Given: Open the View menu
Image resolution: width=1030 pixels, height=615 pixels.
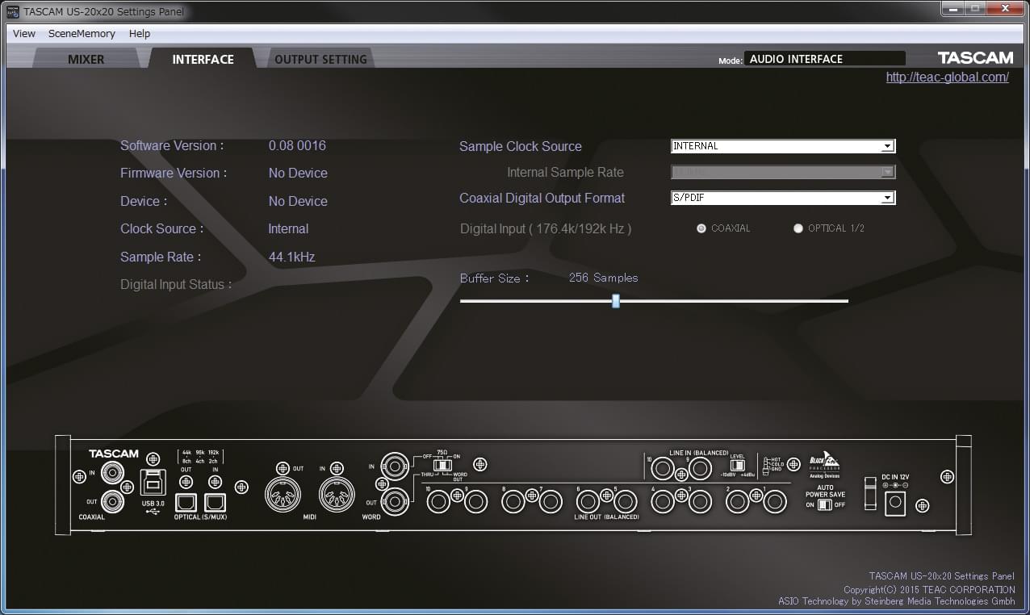Looking at the screenshot, I should (x=24, y=34).
